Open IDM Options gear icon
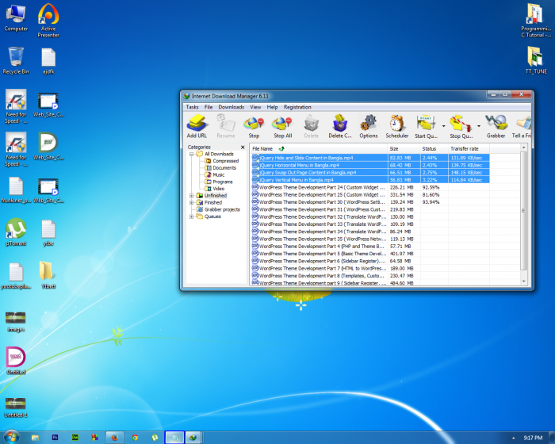This screenshot has width=555, height=444. (369, 124)
